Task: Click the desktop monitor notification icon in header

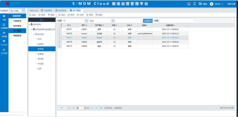Action: (189, 4)
